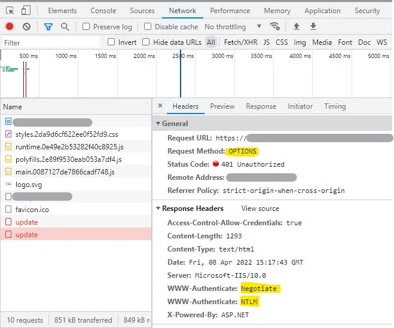Click the Negotiate WWW-Authenticate value
The width and height of the screenshot is (394, 328).
coord(259,289)
